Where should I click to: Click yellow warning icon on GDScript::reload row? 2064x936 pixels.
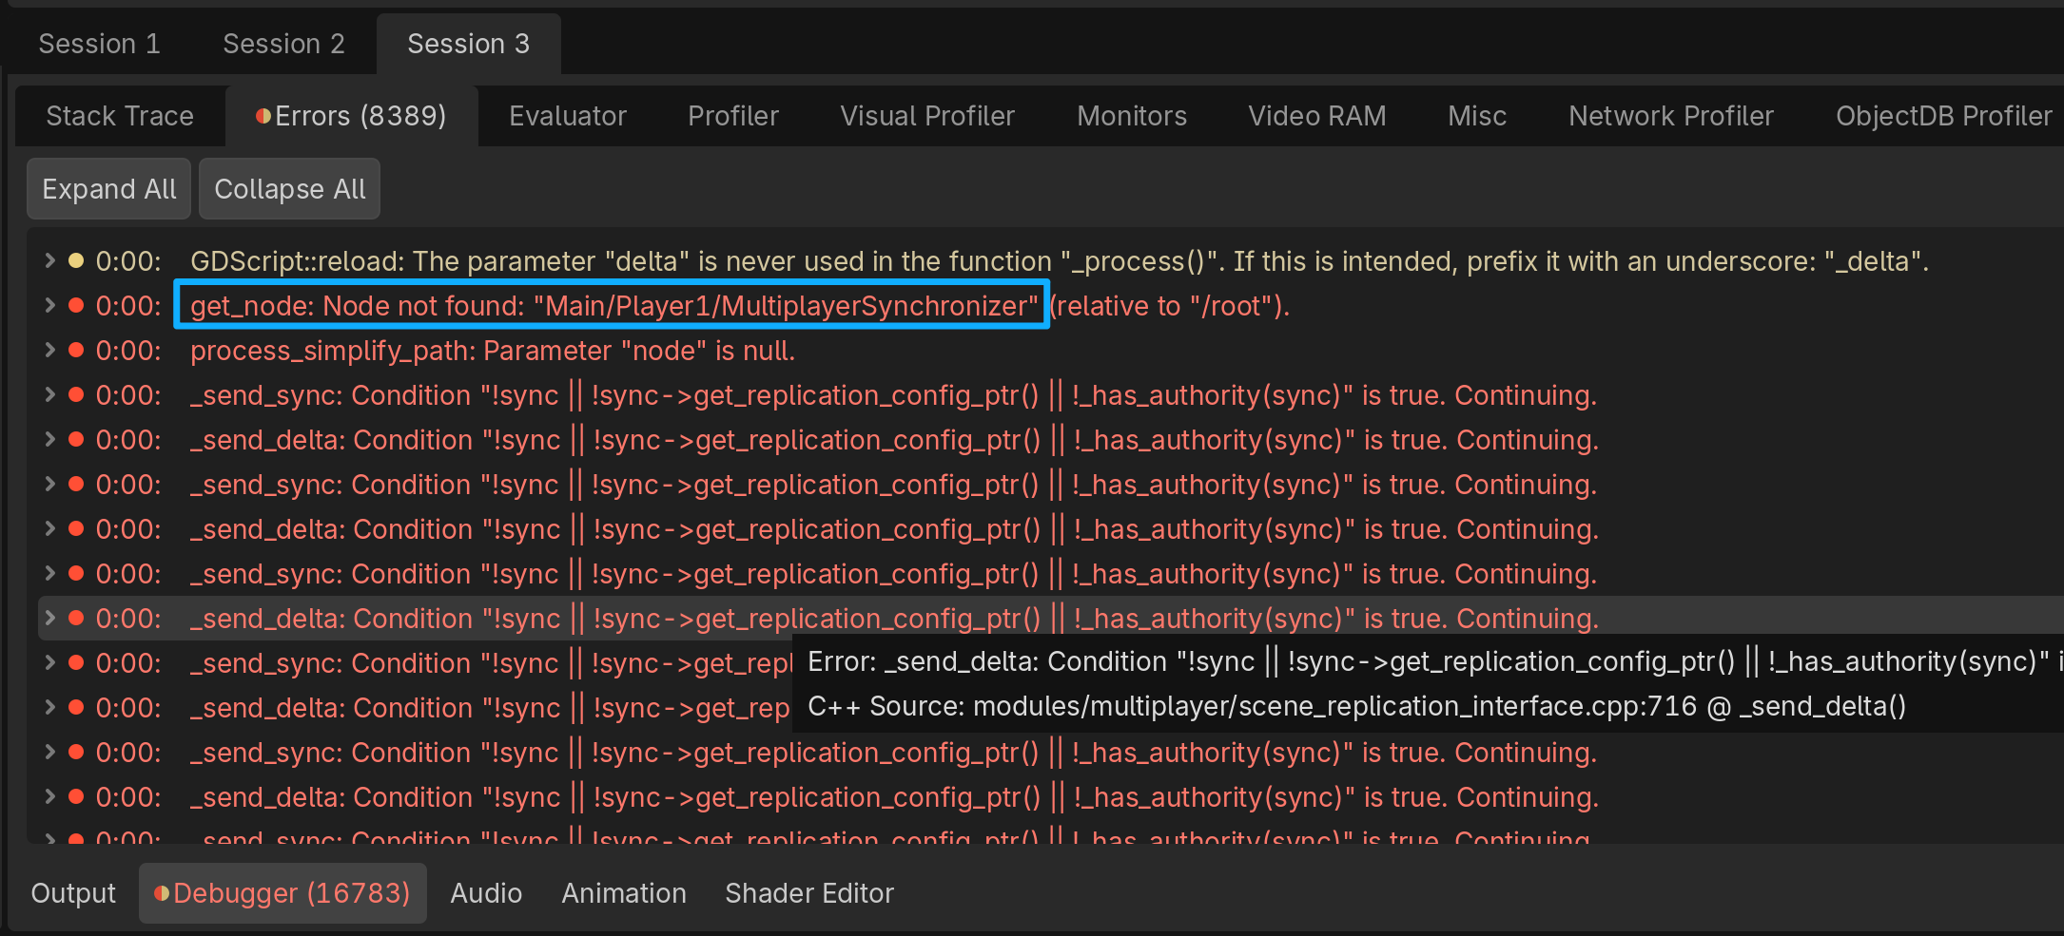[76, 260]
